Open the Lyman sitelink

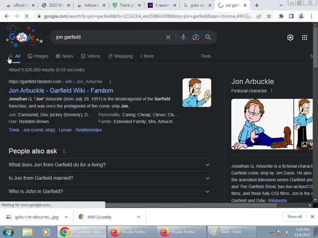click(x=65, y=130)
